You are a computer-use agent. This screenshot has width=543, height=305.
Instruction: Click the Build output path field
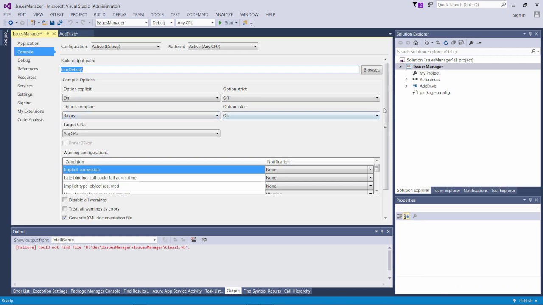tap(210, 69)
